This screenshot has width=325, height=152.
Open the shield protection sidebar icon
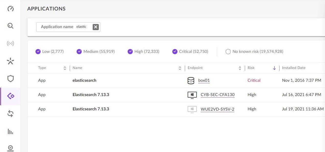click(10, 79)
